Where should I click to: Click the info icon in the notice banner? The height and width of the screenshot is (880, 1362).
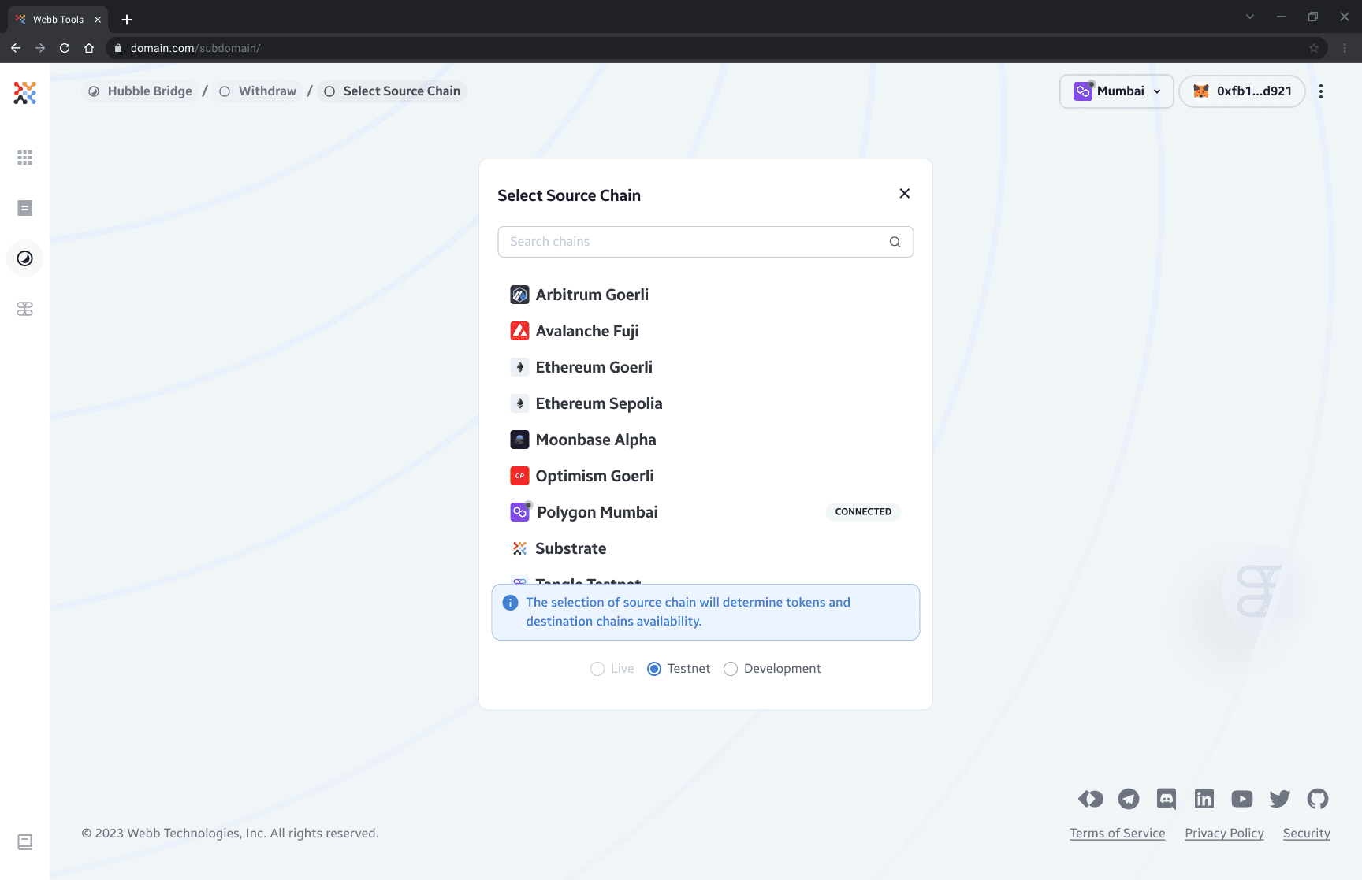[511, 603]
